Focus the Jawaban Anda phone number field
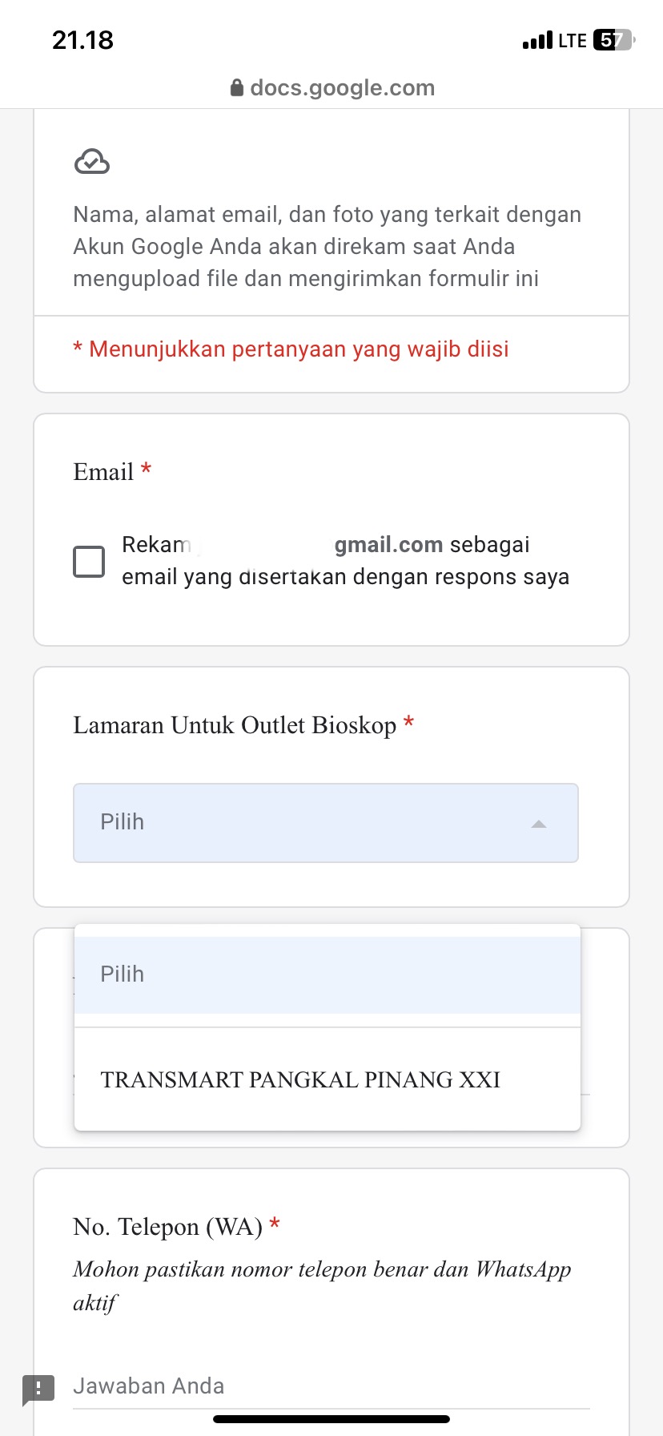The height and width of the screenshot is (1436, 663). pos(331,1386)
